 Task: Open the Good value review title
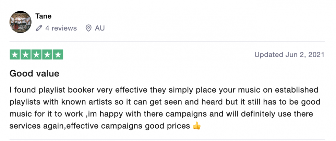34,73
